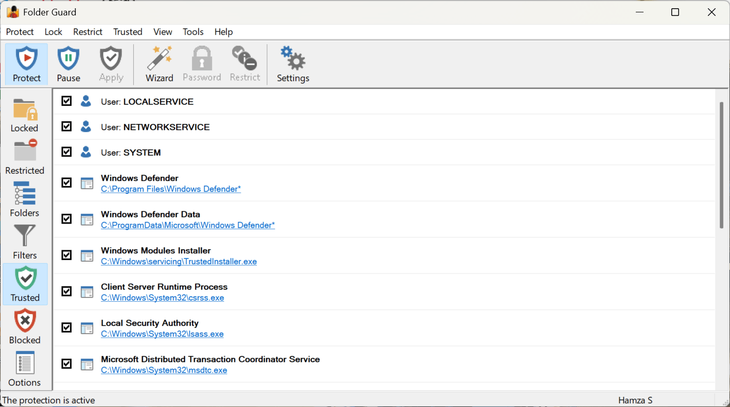Click the "Hamza S" status bar entry
The height and width of the screenshot is (407, 730).
coord(635,400)
